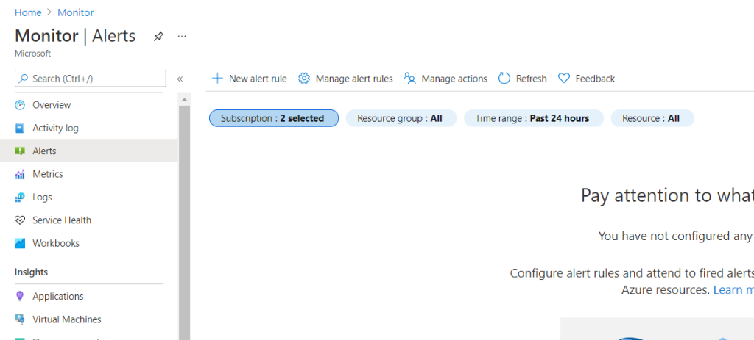Change the Time range filter
This screenshot has width=754, height=340.
[533, 118]
